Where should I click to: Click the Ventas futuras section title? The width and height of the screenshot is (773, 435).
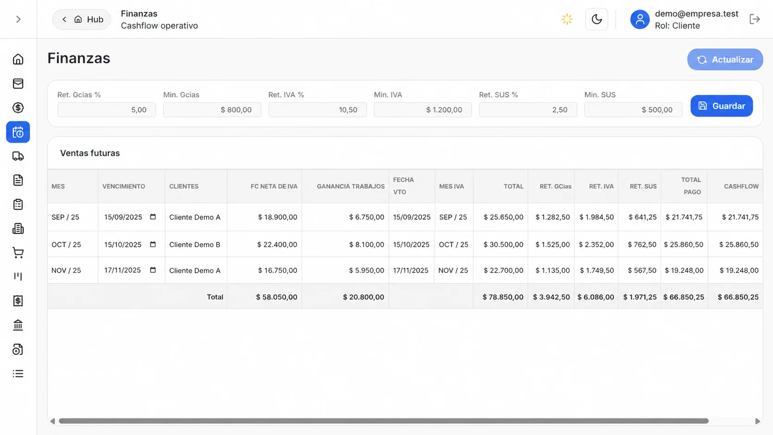[90, 153]
